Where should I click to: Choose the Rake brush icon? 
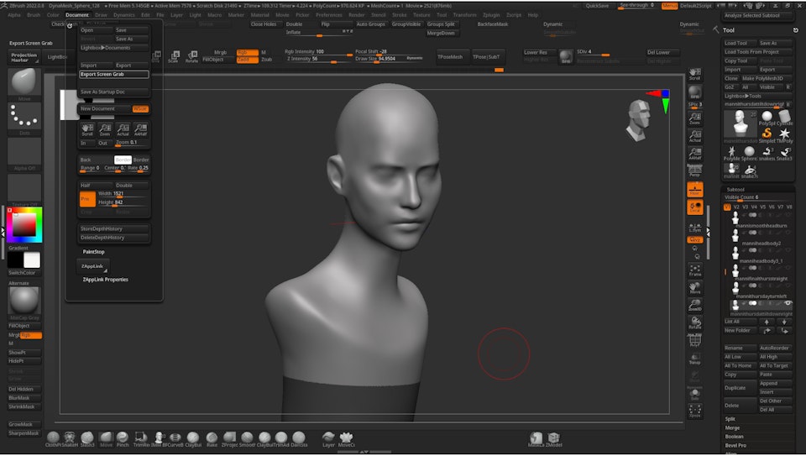pyautogui.click(x=211, y=438)
